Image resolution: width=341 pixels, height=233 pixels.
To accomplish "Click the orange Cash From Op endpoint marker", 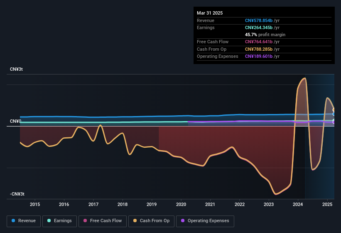I will pos(334,110).
